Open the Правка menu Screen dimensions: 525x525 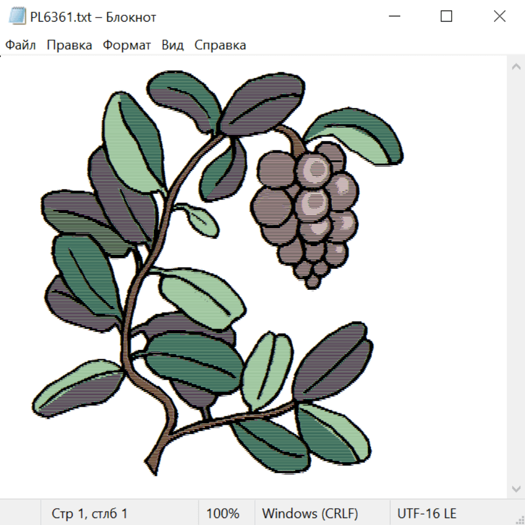click(69, 45)
